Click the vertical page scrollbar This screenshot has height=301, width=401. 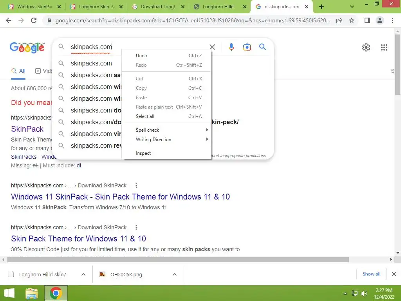point(397,65)
